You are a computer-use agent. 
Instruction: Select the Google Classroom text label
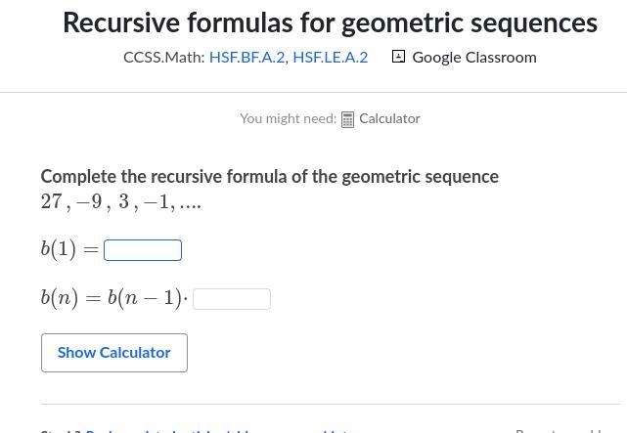tap(474, 58)
